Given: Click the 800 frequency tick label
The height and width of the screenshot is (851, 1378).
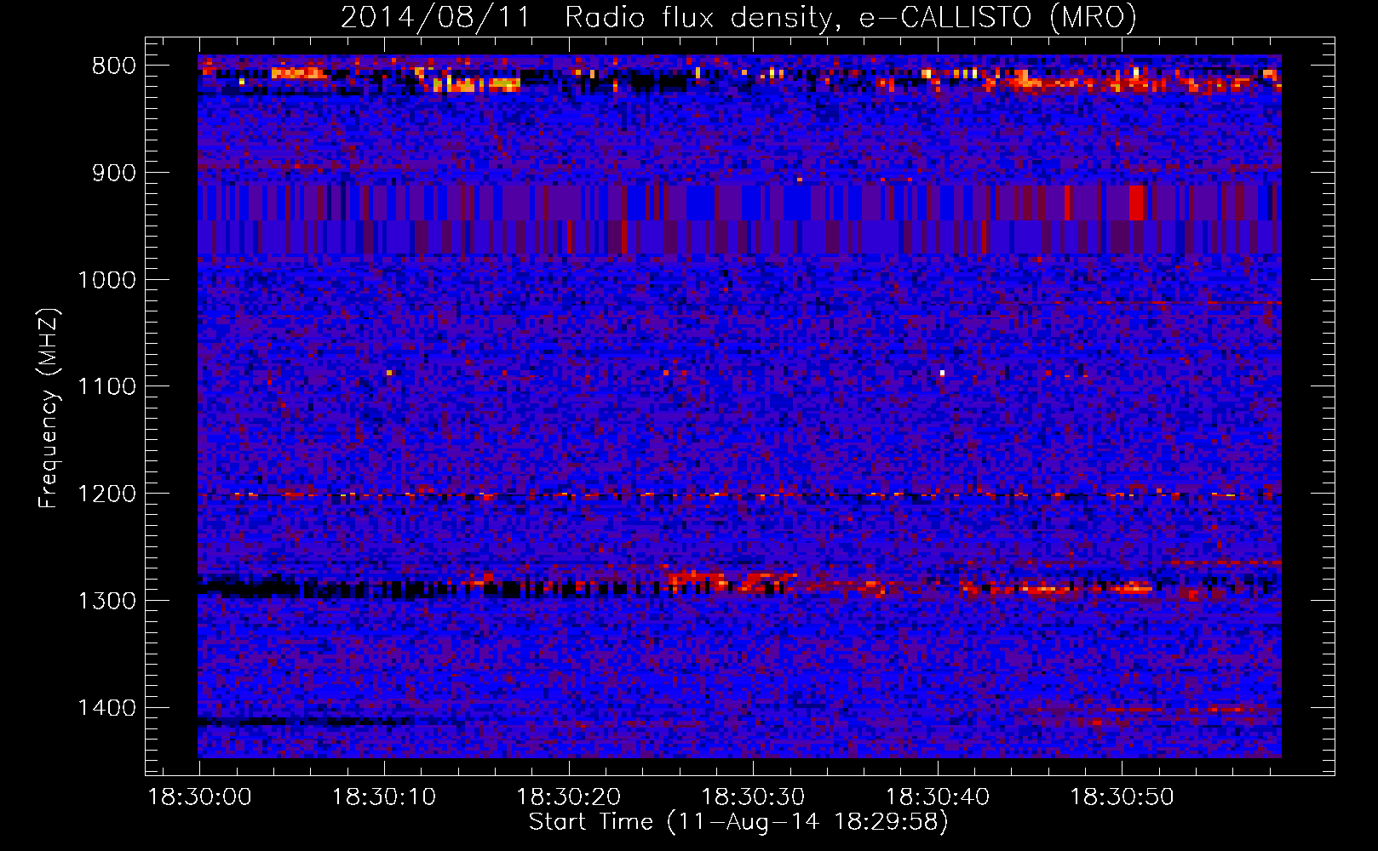Looking at the screenshot, I should [114, 66].
